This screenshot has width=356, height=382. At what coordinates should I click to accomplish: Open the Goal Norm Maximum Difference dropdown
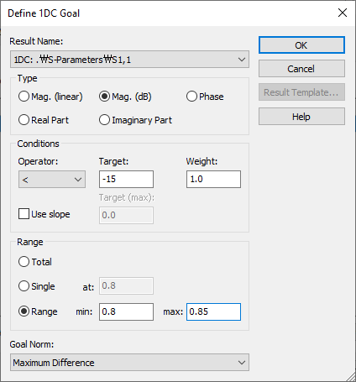click(129, 363)
